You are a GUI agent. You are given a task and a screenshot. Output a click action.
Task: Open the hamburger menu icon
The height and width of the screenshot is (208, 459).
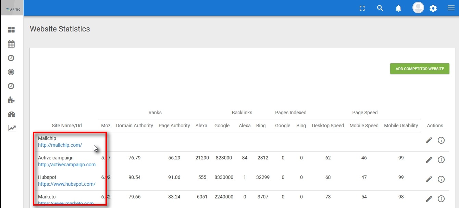[451, 8]
